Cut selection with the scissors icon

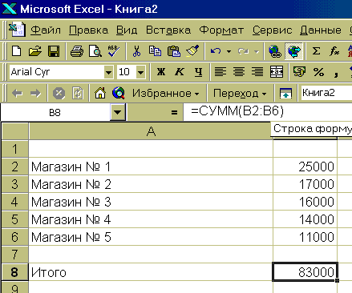(136, 50)
